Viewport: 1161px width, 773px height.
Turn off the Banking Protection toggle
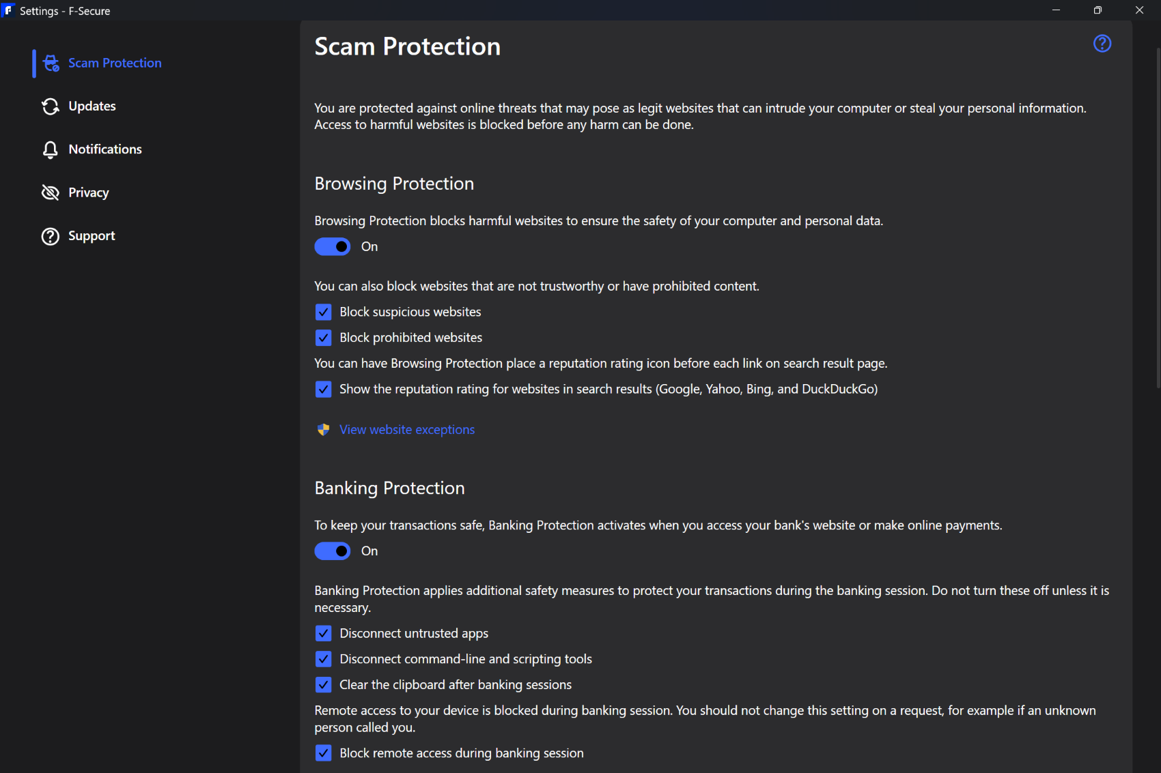(x=333, y=551)
